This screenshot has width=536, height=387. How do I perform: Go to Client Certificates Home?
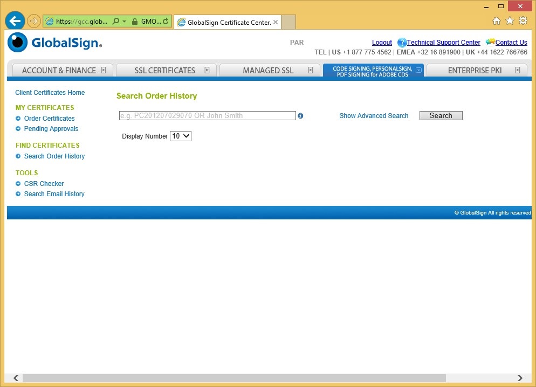50,93
